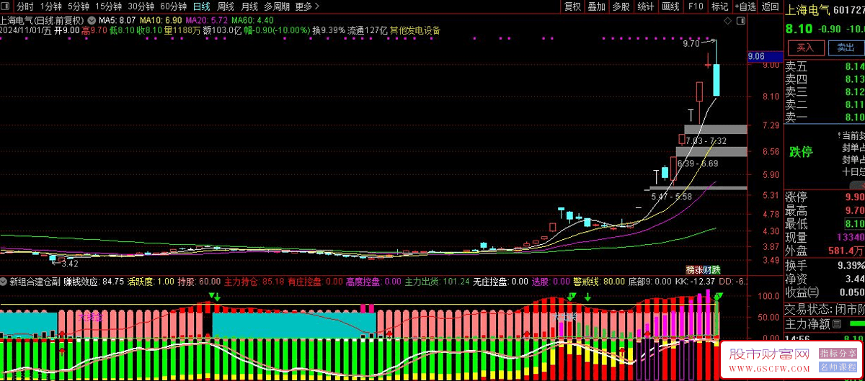Switch to the 周线 weekly chart
The width and height of the screenshot is (865, 381).
tap(226, 6)
